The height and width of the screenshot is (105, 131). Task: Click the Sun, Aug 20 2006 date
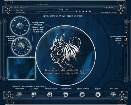pyautogui.click(x=109, y=12)
